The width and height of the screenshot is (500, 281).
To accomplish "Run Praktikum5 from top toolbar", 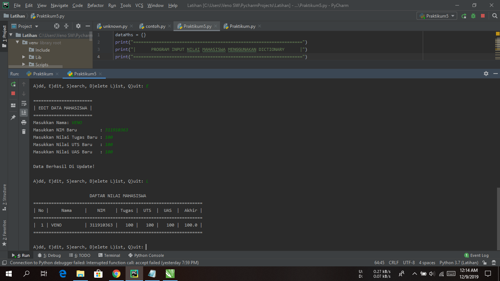I will click(464, 16).
